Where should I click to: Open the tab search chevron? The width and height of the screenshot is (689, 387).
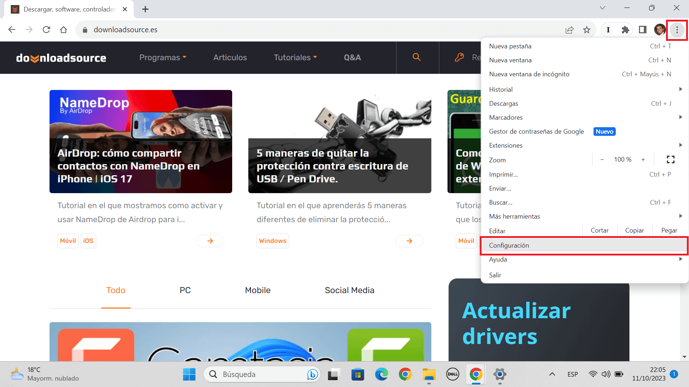(x=603, y=8)
